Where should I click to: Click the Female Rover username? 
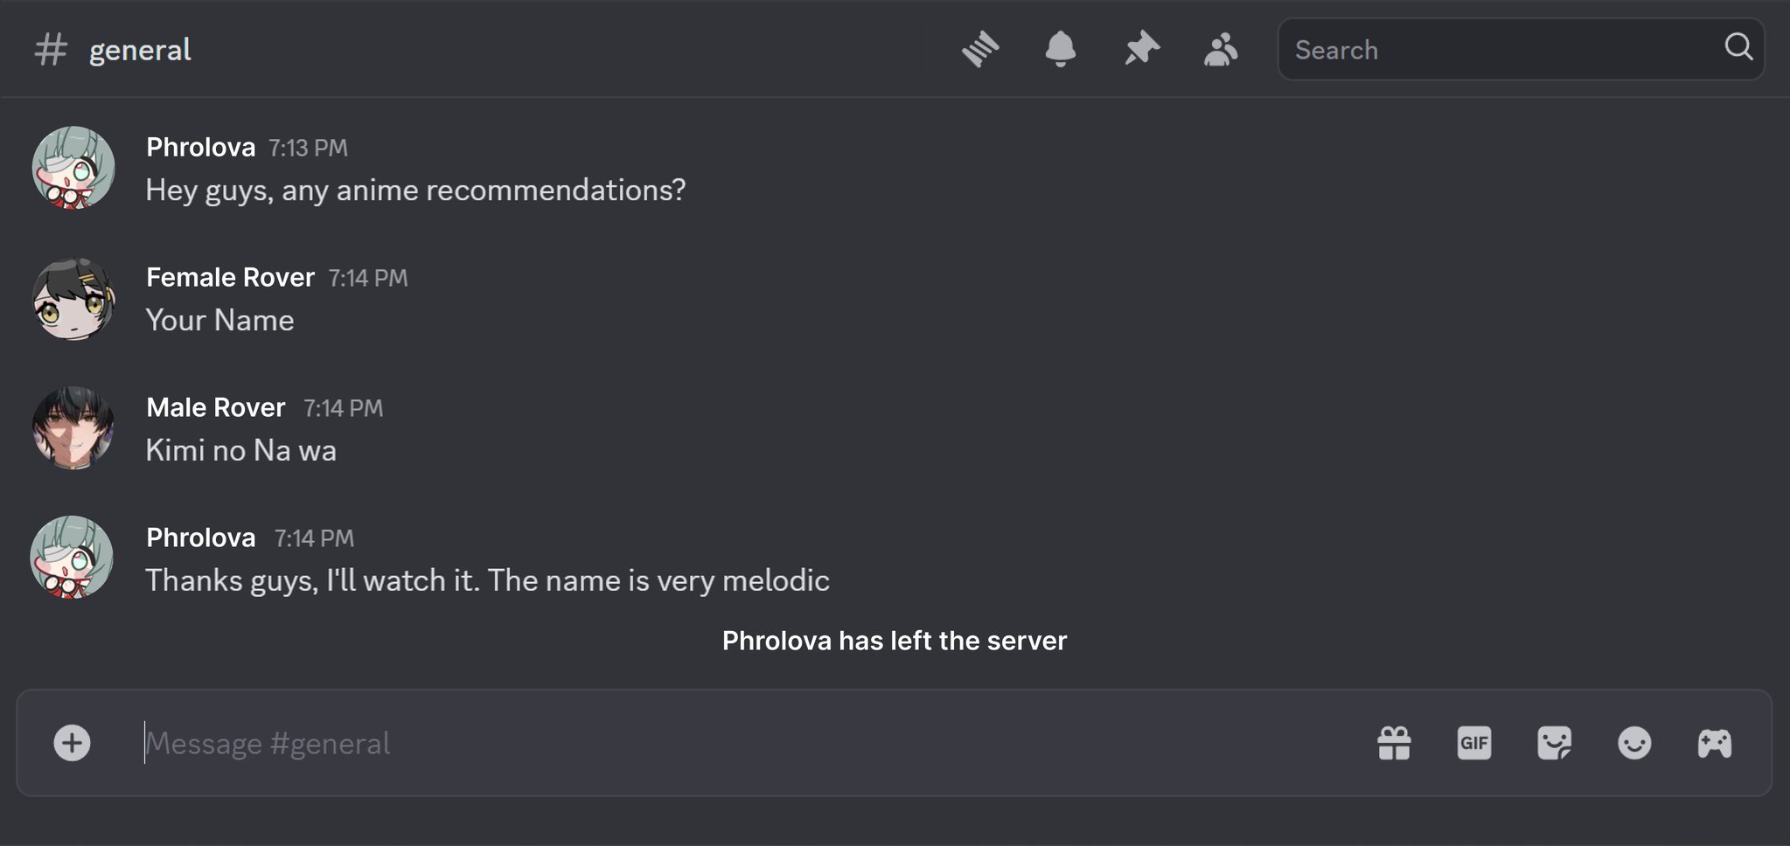coord(230,277)
